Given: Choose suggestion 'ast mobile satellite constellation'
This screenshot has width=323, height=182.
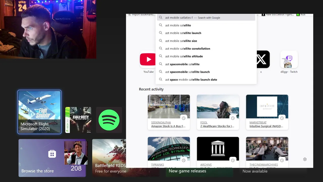Looking at the screenshot, I should point(206,49).
